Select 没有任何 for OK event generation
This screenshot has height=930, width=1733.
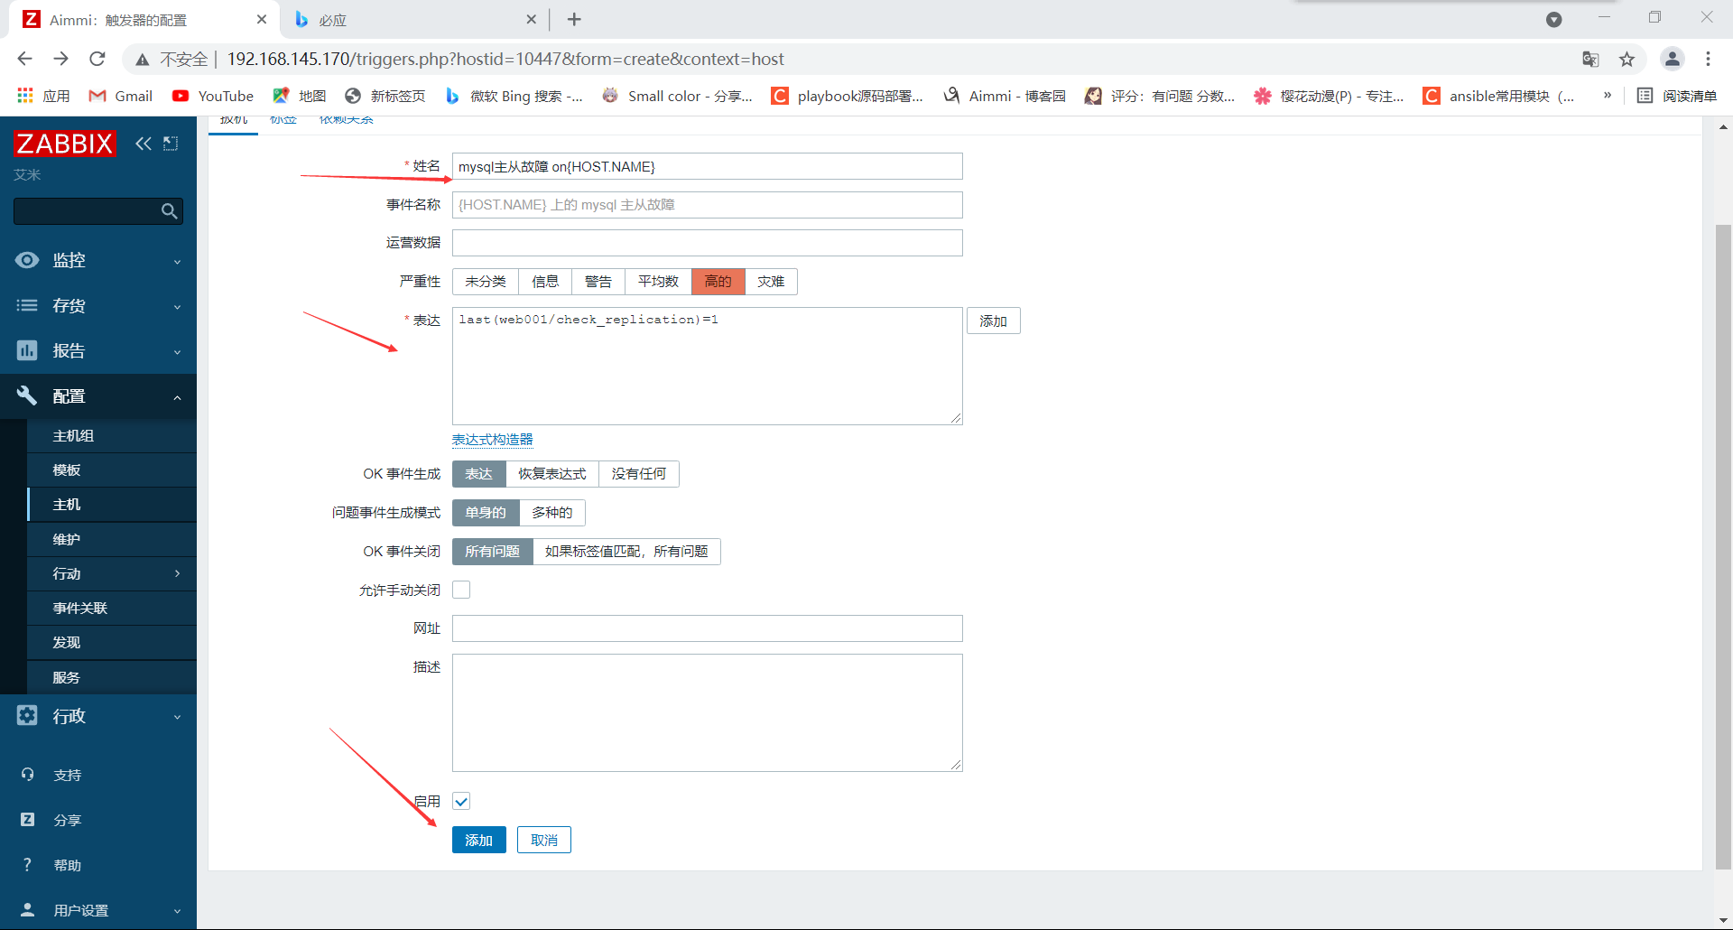(x=639, y=474)
